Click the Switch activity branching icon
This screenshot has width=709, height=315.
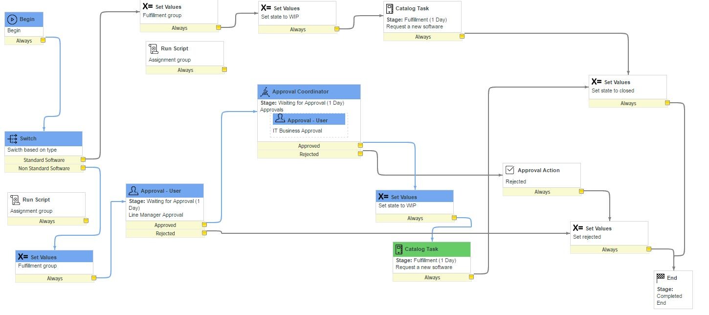13,138
